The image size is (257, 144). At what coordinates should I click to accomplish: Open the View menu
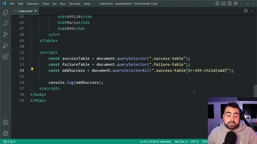click(46, 4)
